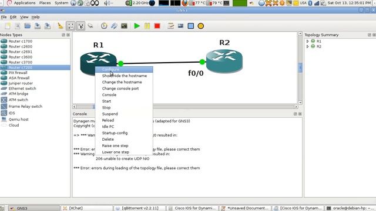Select ASA firewall node type
Image resolution: width=376 pixels, height=211 pixels.
tap(35, 78)
